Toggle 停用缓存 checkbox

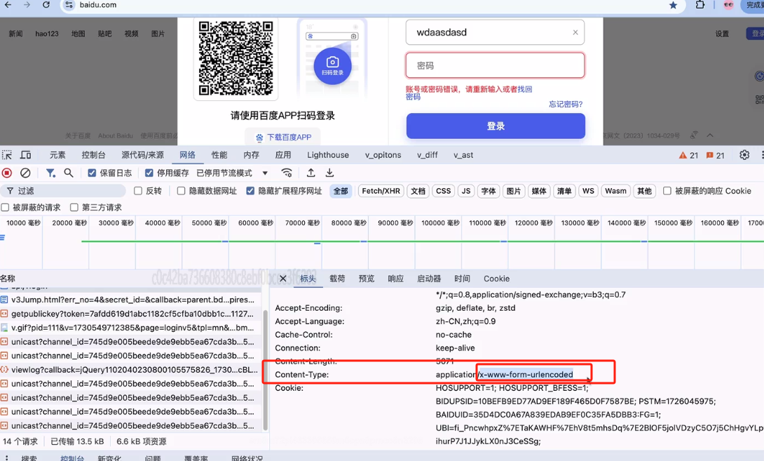click(x=149, y=173)
